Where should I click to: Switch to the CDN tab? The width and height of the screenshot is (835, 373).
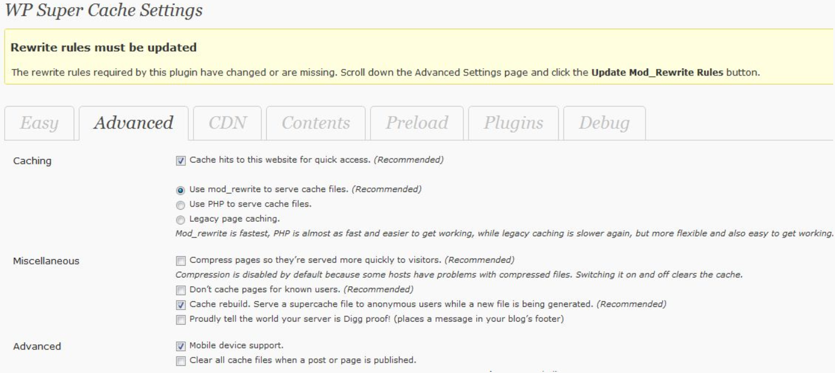tap(227, 123)
